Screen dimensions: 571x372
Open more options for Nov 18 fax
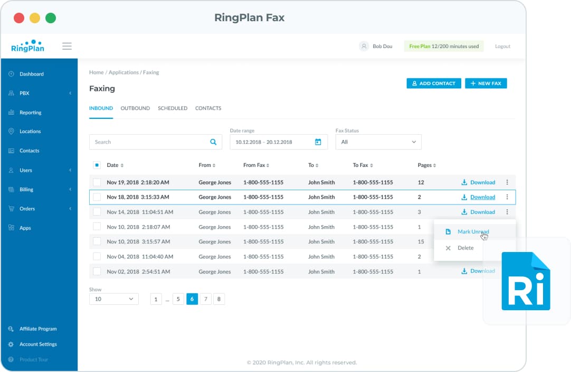tap(507, 197)
